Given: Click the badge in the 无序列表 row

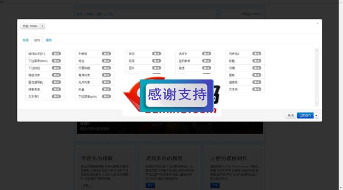Looking at the screenshot, I should coord(106,82).
